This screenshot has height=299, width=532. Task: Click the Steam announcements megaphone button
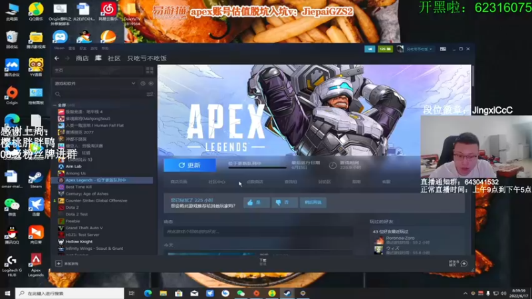370,49
